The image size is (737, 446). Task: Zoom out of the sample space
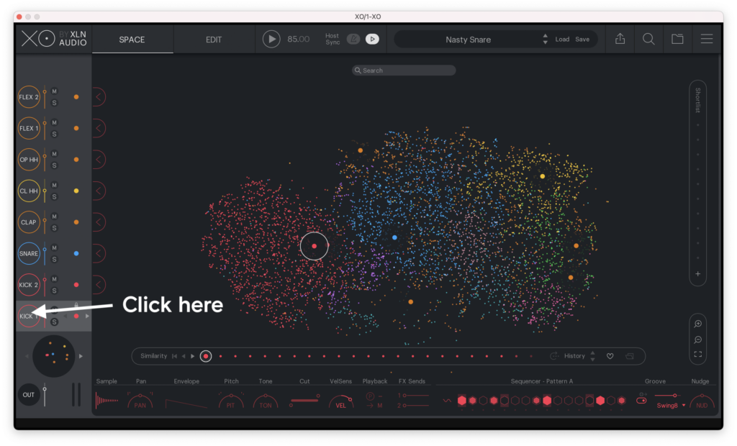click(698, 340)
